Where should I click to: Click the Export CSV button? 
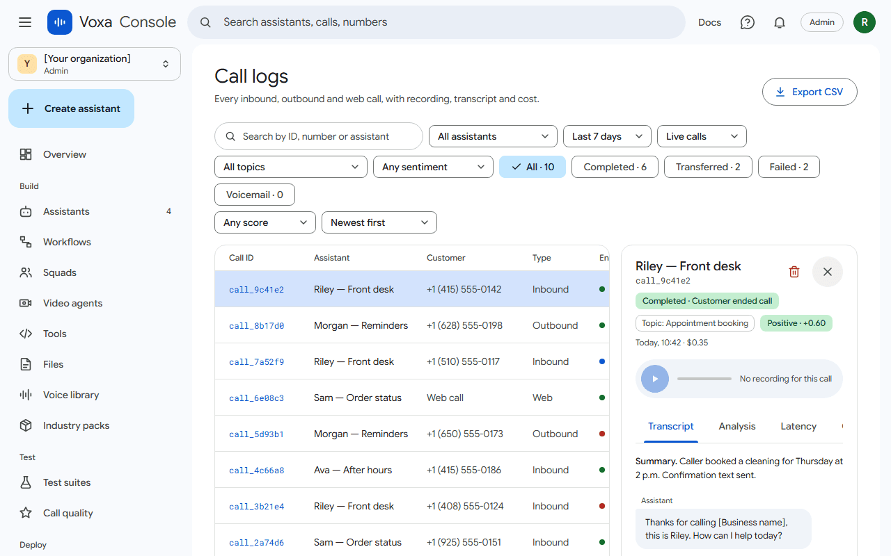click(810, 92)
